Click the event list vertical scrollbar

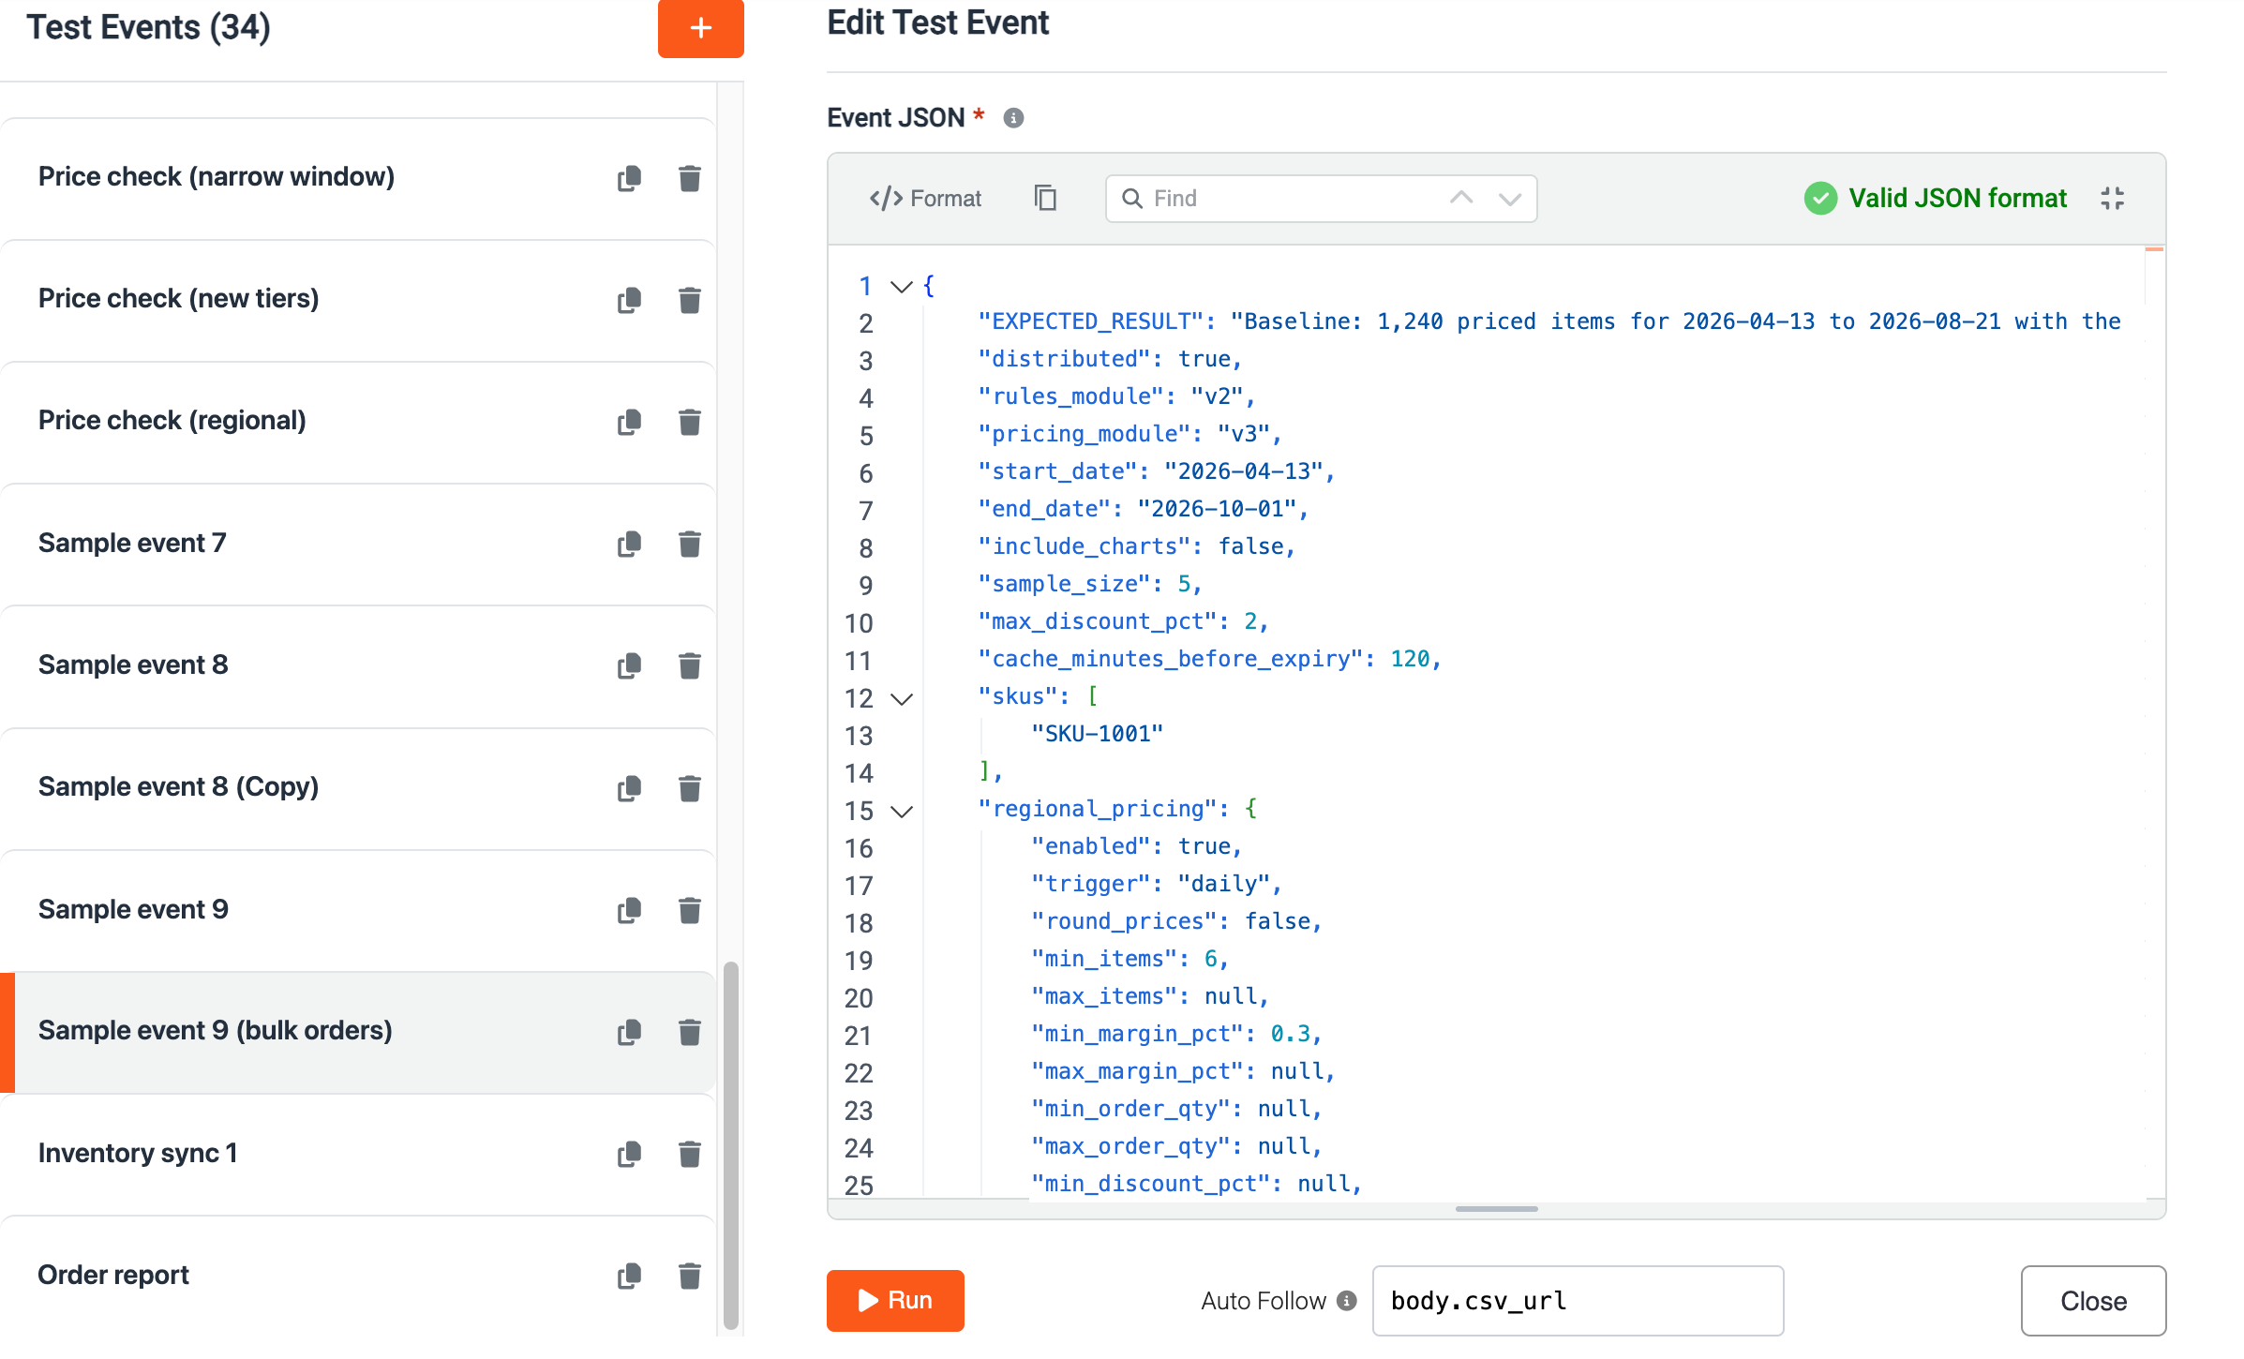[731, 1143]
